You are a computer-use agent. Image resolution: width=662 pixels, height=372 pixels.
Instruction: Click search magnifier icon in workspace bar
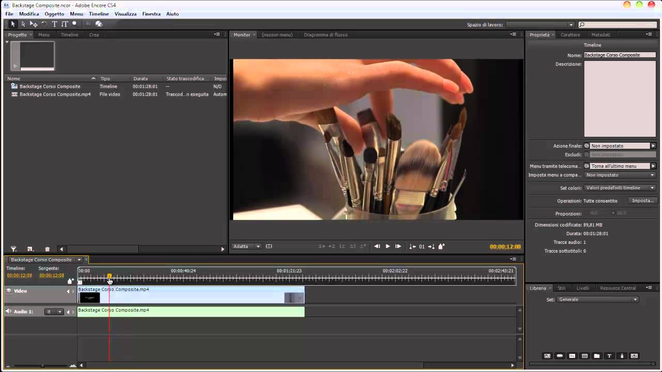(x=582, y=25)
